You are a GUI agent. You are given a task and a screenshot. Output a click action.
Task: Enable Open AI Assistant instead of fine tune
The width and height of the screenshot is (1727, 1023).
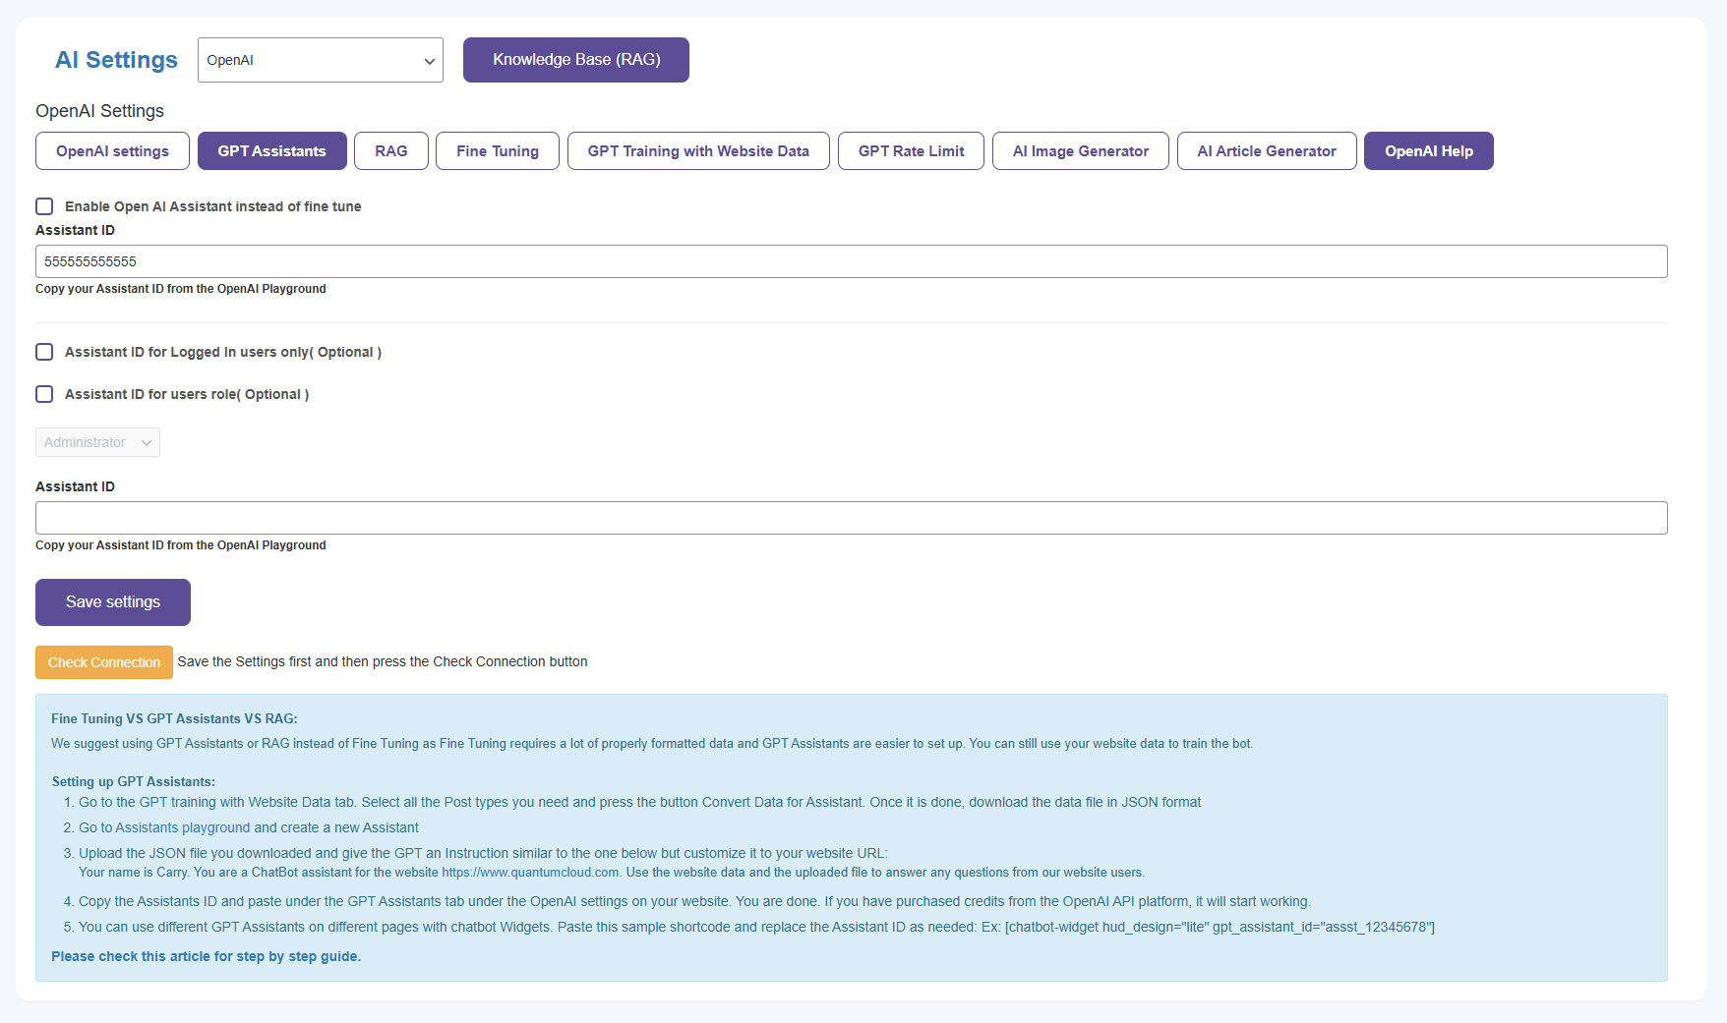pos(44,206)
